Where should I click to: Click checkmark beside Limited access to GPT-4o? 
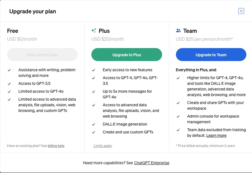(9, 92)
